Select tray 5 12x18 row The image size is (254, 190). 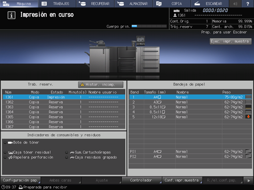click(x=191, y=117)
